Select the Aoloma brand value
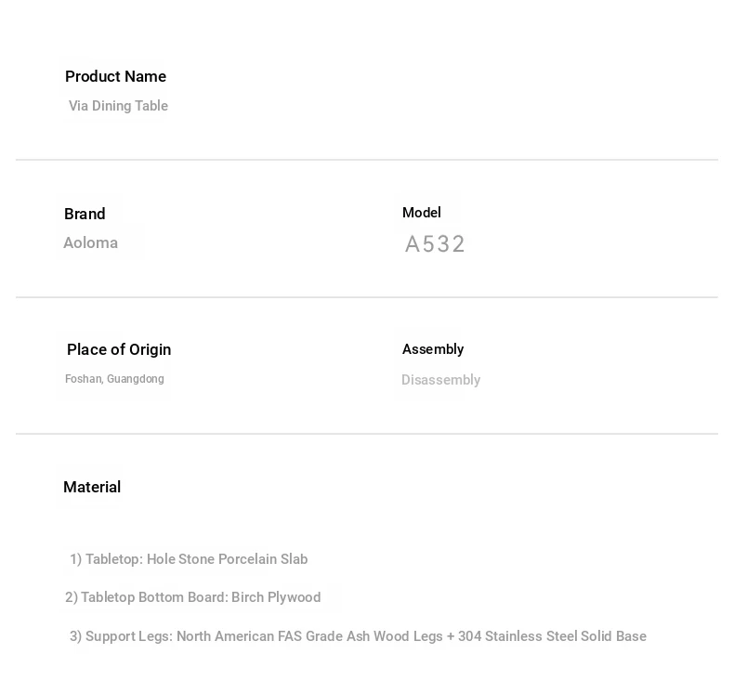 pyautogui.click(x=91, y=242)
